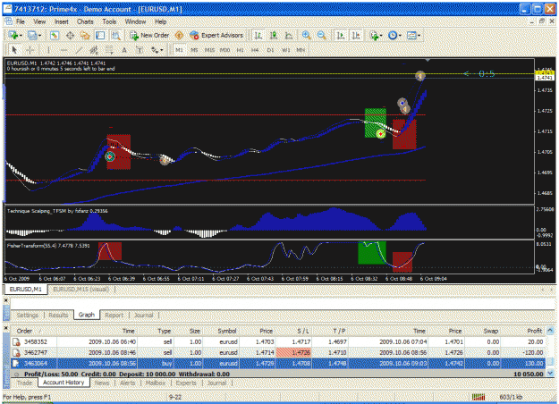Click the red S/L cell 1.4726
Screen dimensions: 559x404
293,353
